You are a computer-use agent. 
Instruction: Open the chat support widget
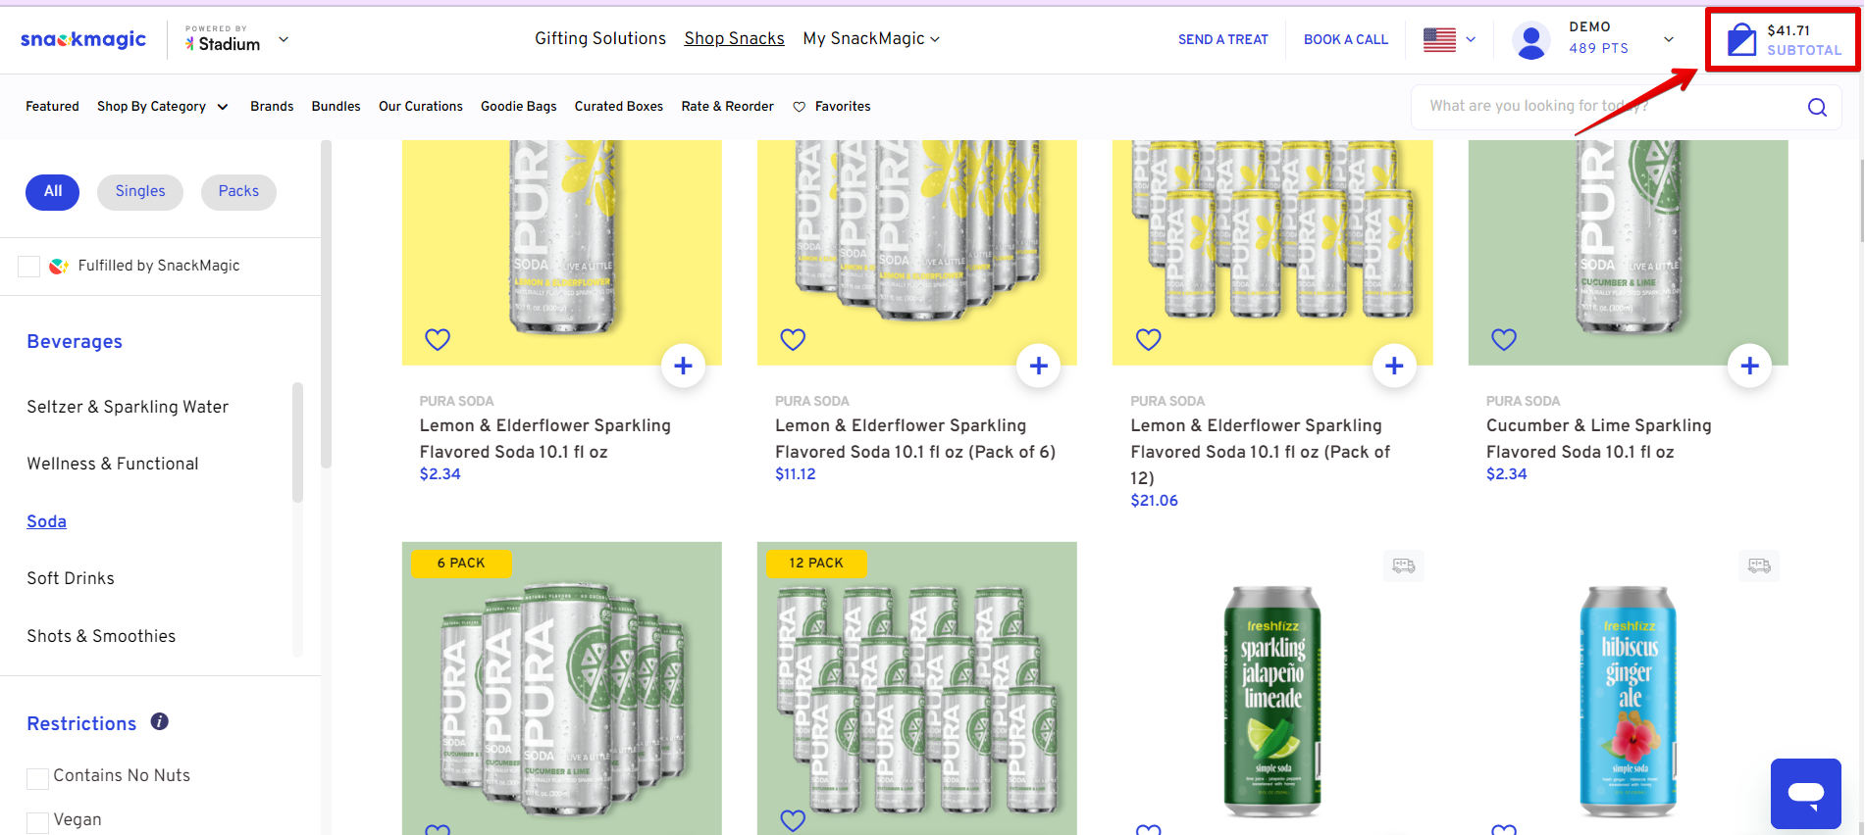pyautogui.click(x=1805, y=793)
